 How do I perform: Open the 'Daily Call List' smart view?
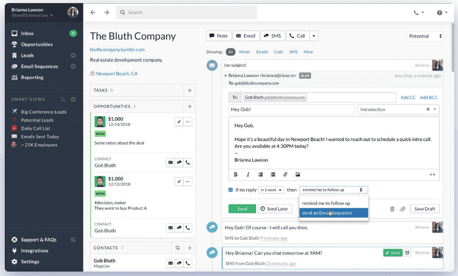click(35, 128)
